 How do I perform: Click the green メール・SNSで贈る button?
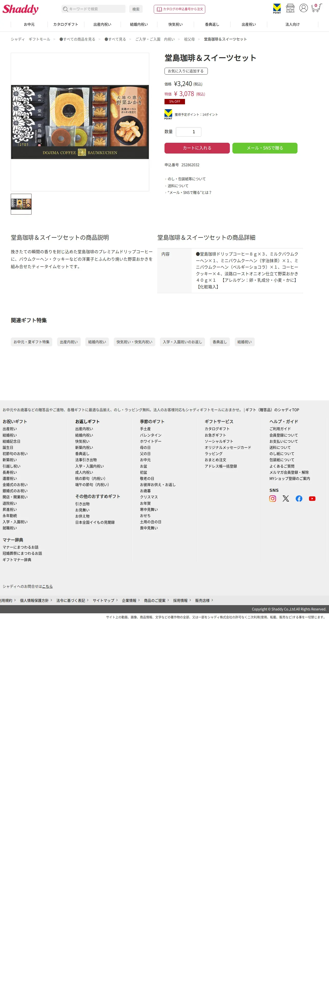pyautogui.click(x=265, y=148)
